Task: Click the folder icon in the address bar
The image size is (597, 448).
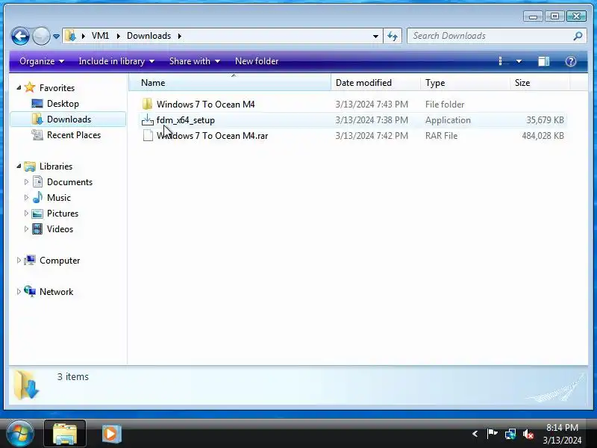Action: tap(70, 36)
